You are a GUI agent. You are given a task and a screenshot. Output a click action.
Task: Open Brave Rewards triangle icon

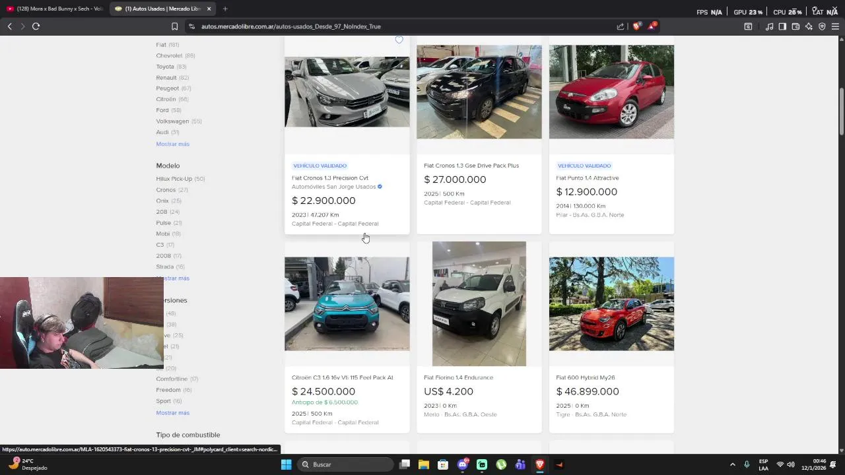coord(652,26)
